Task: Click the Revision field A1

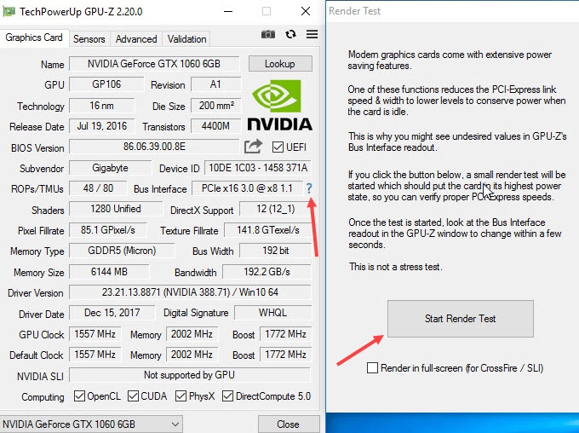Action: pos(215,84)
